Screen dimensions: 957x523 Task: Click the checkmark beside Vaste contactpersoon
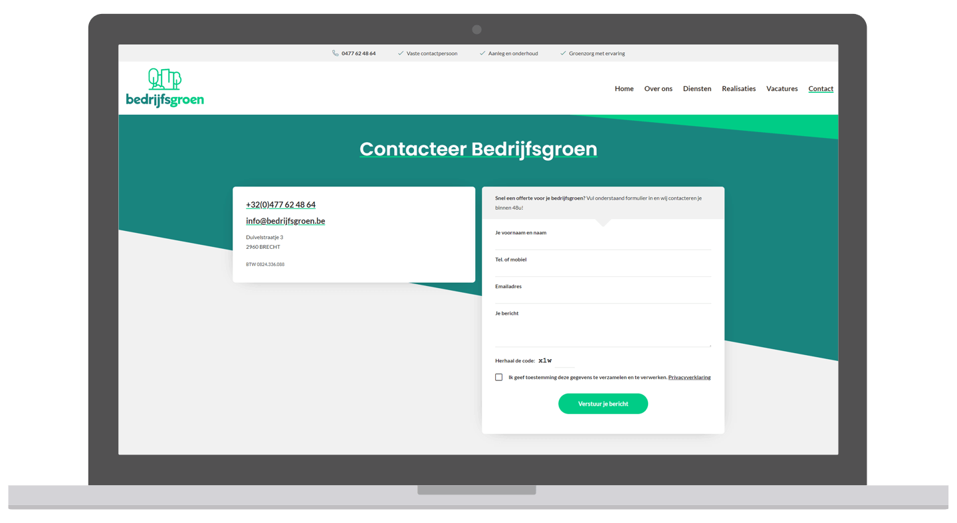(x=401, y=53)
